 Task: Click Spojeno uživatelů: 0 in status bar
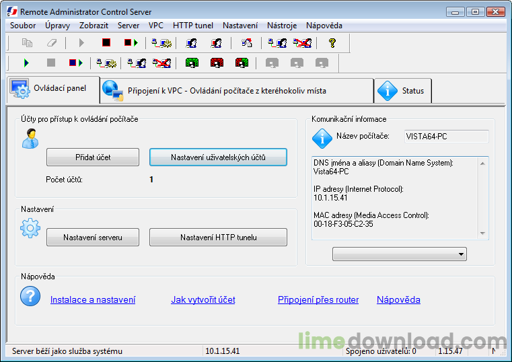tap(381, 351)
